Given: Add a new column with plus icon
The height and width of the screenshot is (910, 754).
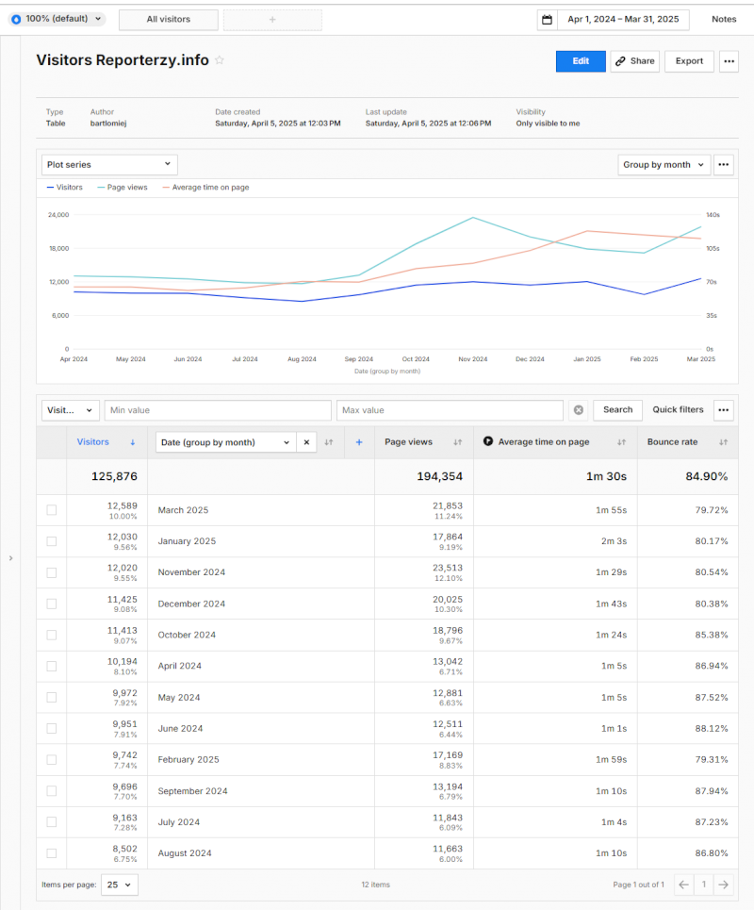Looking at the screenshot, I should click(x=358, y=442).
